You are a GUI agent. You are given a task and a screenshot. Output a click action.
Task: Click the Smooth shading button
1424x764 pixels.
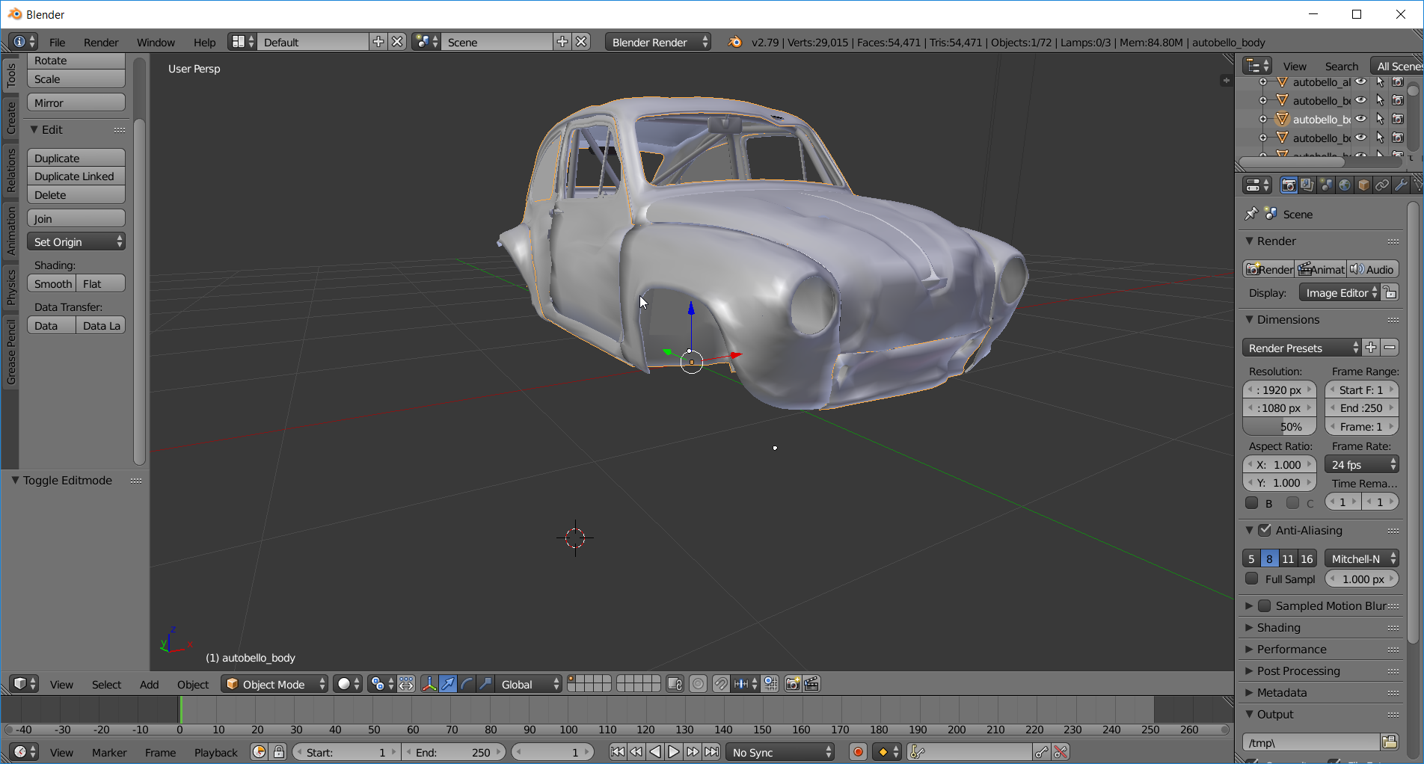[52, 284]
